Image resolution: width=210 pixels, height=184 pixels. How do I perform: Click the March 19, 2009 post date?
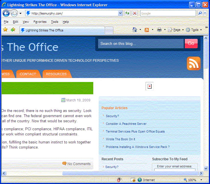(x=78, y=100)
